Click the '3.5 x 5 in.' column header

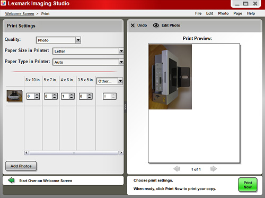point(86,80)
